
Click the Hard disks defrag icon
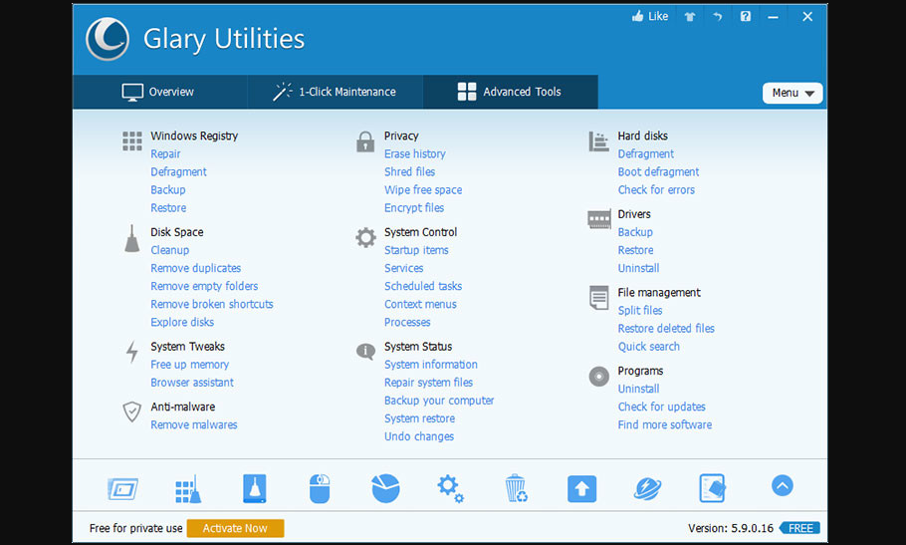(598, 141)
